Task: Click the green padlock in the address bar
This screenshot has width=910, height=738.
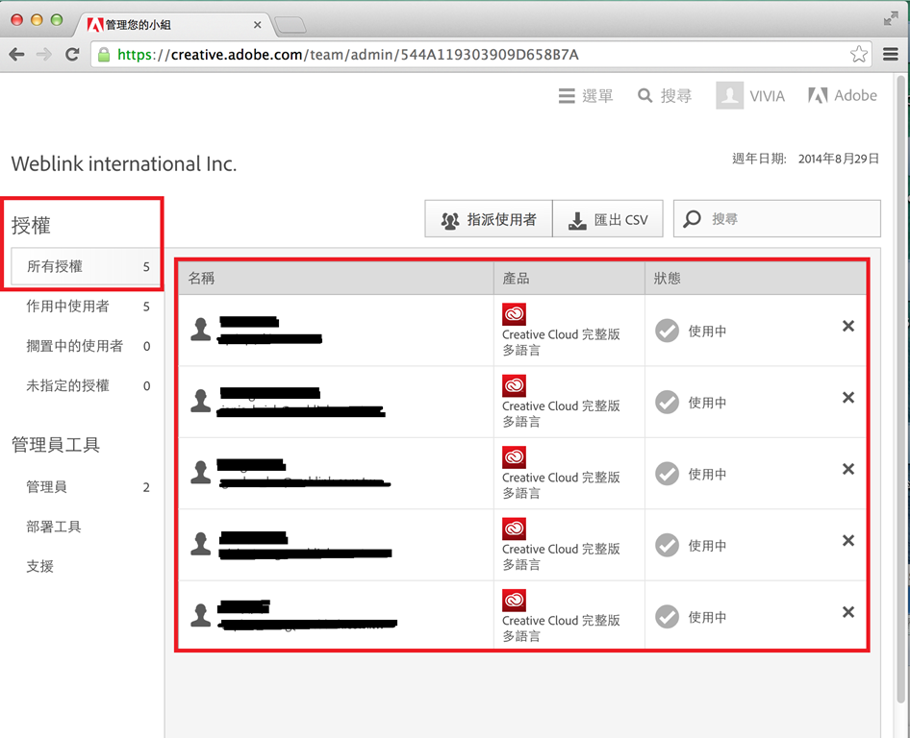Action: pos(104,55)
